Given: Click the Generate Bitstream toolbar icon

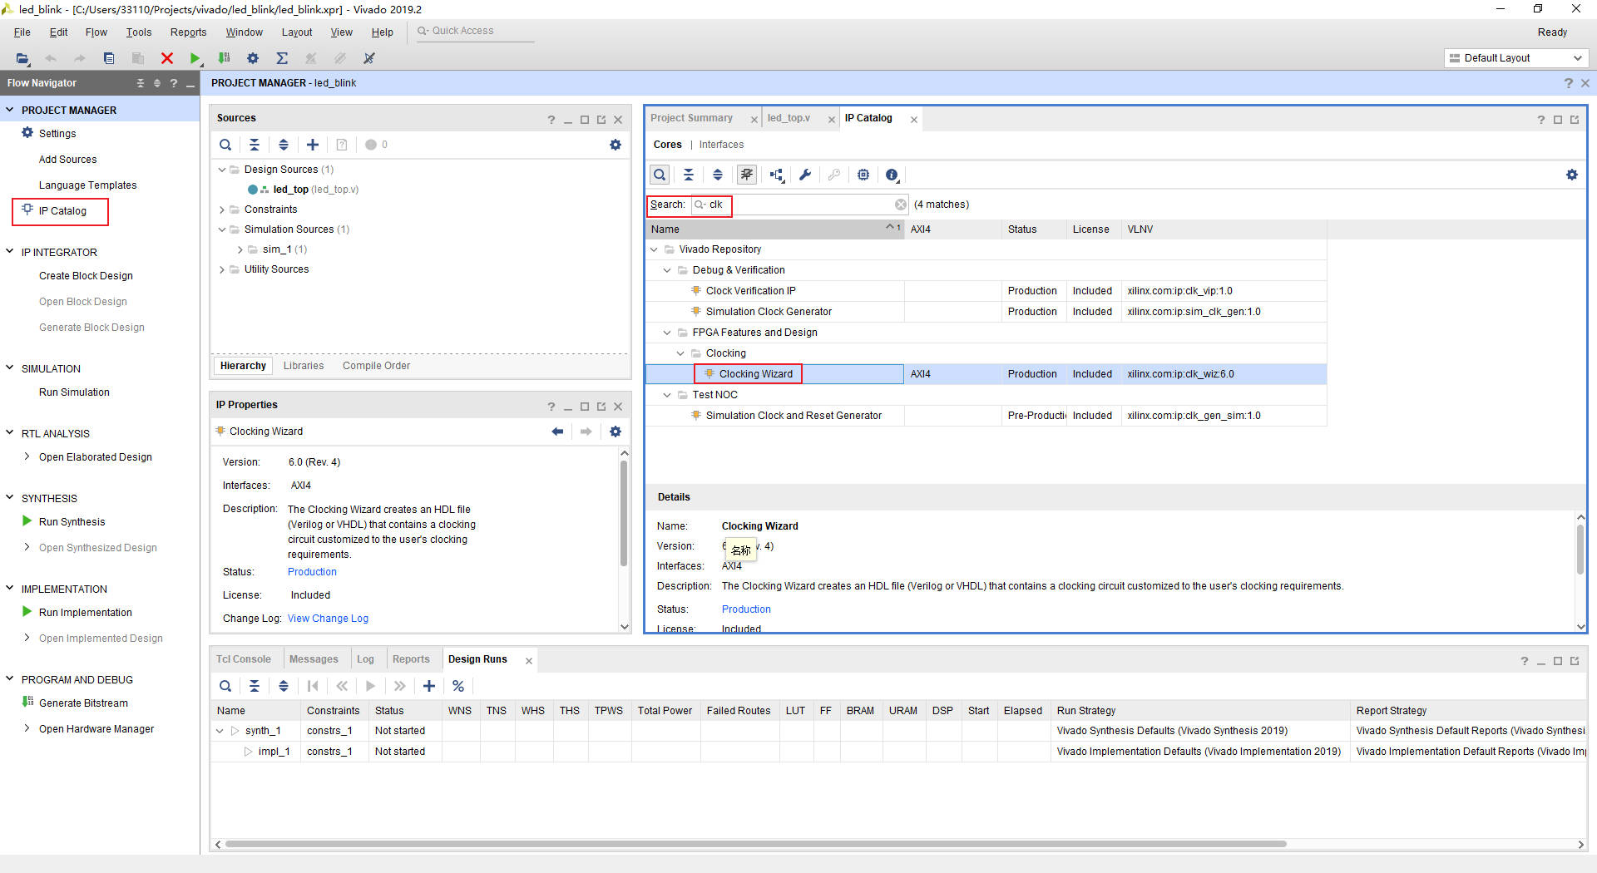Looking at the screenshot, I should click(x=224, y=58).
